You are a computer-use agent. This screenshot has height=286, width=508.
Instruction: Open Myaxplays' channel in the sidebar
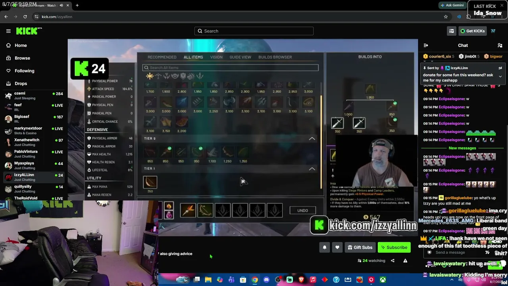pyautogui.click(x=33, y=165)
